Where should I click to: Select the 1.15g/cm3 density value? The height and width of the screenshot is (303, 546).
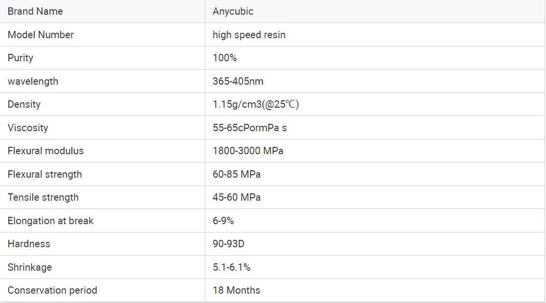pyautogui.click(x=256, y=104)
